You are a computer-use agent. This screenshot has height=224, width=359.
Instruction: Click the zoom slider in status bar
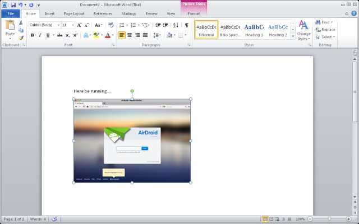point(329,218)
